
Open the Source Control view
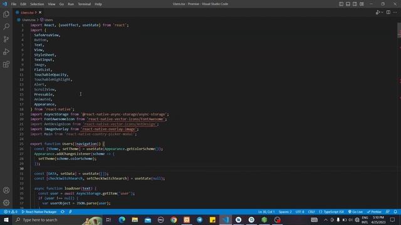click(x=6, y=39)
